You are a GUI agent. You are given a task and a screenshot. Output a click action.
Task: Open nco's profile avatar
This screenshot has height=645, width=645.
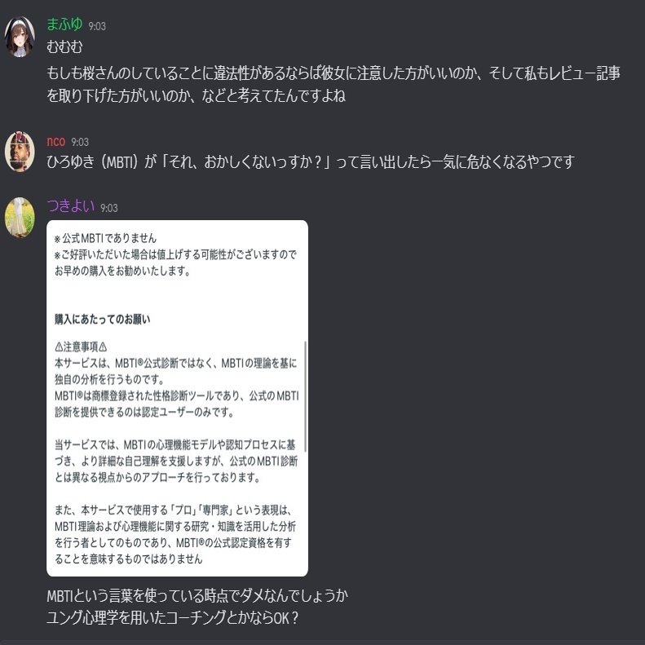(20, 152)
